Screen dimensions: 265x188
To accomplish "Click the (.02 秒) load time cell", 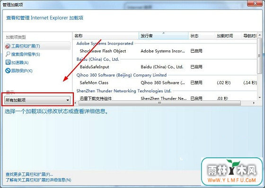I will point(223,82).
